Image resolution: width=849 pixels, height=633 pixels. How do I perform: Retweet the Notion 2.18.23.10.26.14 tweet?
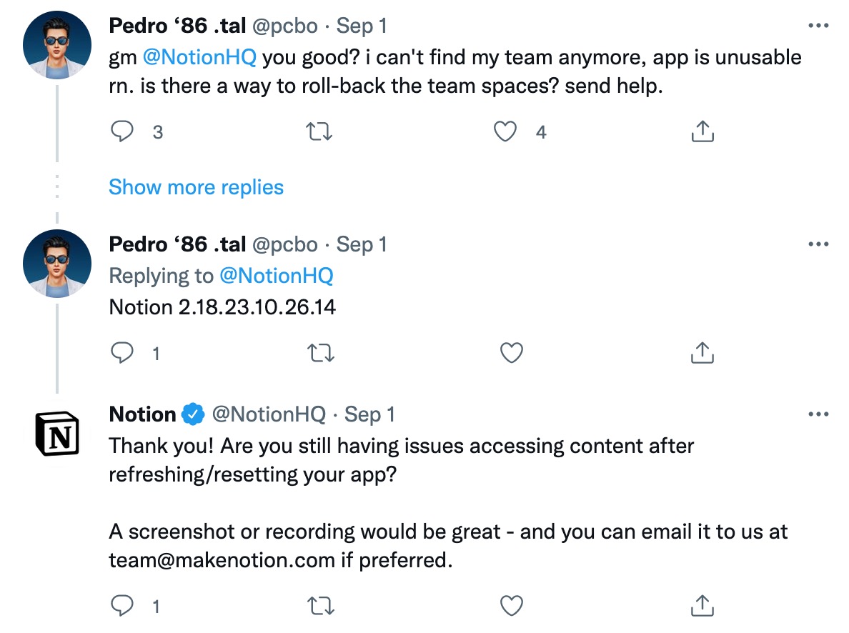319,353
